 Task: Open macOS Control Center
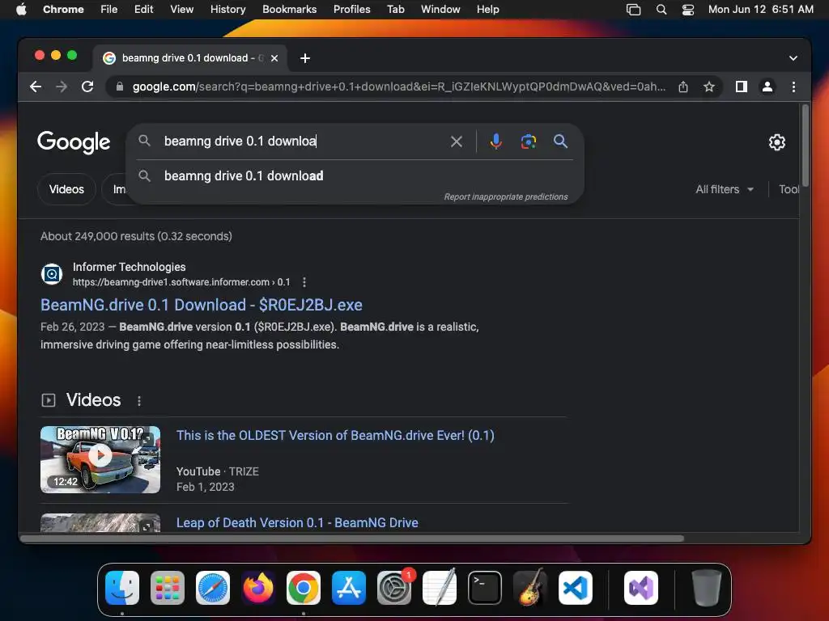pos(688,10)
